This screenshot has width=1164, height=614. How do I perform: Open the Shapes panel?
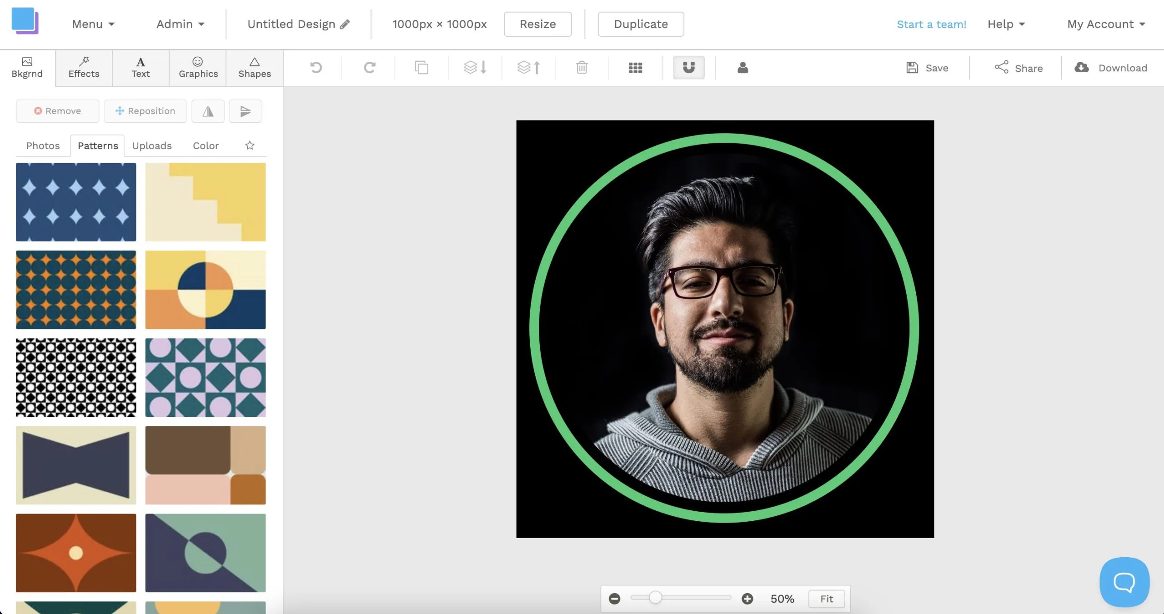[255, 68]
